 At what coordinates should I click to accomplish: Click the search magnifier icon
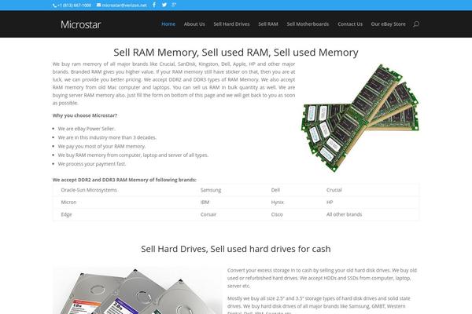[416, 24]
